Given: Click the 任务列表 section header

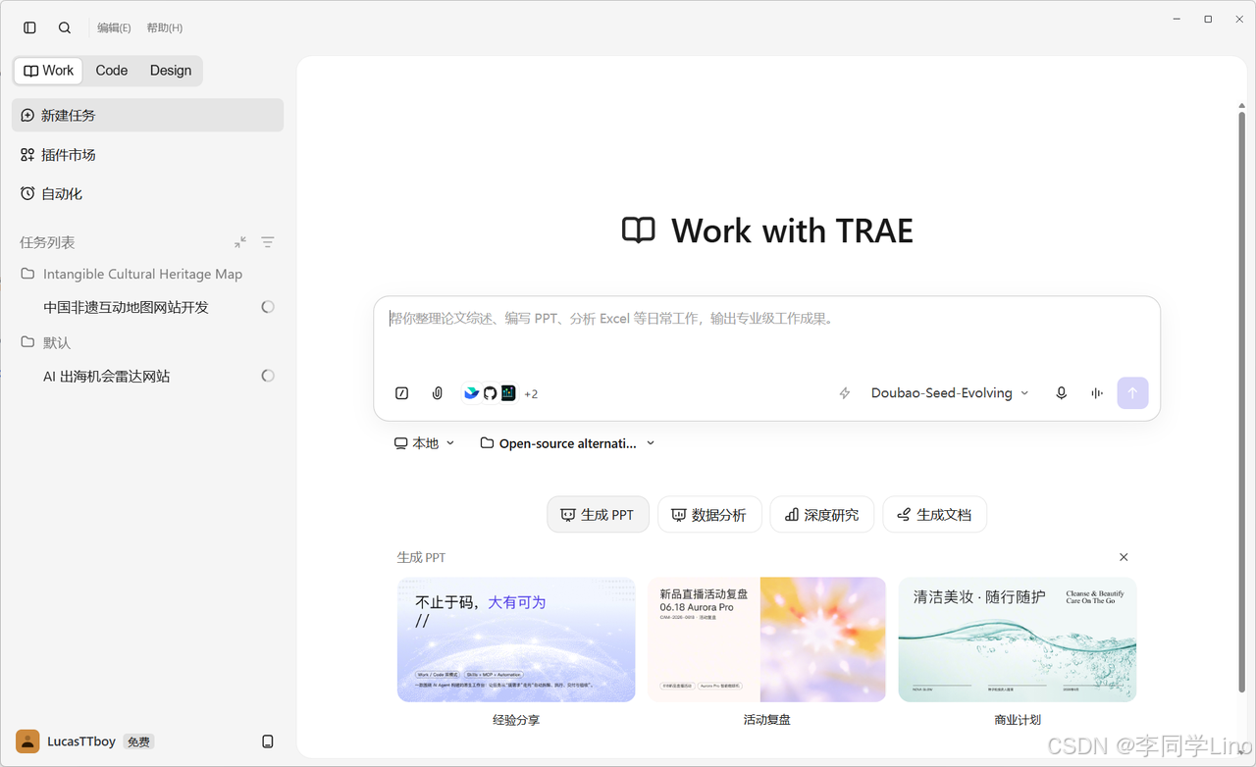Looking at the screenshot, I should point(47,242).
